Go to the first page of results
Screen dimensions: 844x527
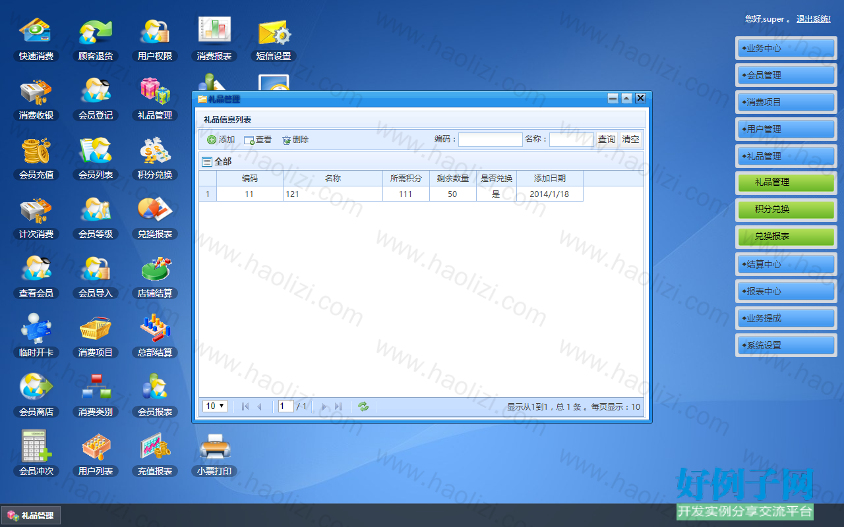click(245, 406)
